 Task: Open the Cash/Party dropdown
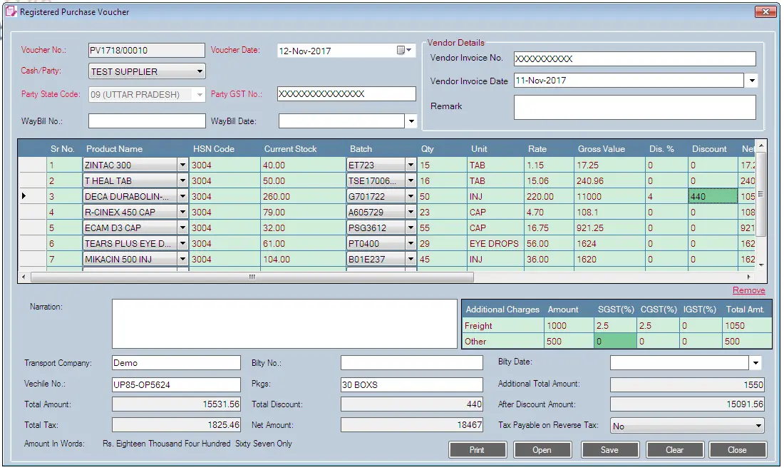pyautogui.click(x=200, y=71)
